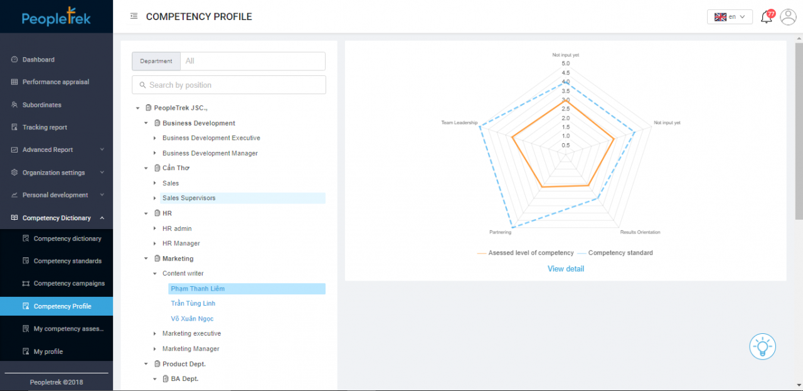Click the Performance appraisal icon
Viewport: 803px width, 391px height.
(x=14, y=82)
